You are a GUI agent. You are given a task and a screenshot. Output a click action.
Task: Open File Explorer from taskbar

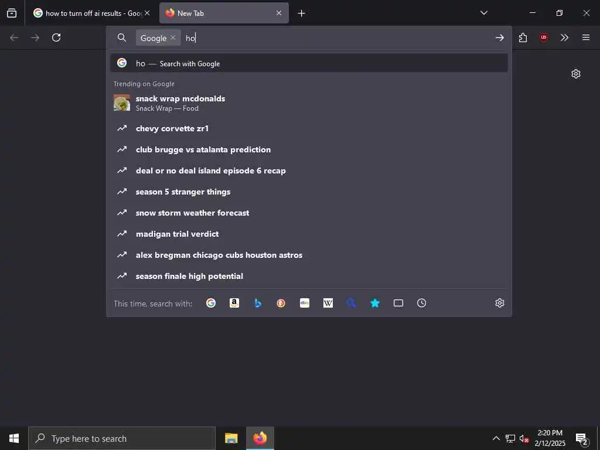tap(231, 438)
